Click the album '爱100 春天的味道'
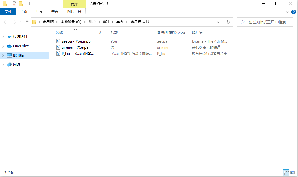This screenshot has height=177, width=298. pyautogui.click(x=206, y=48)
